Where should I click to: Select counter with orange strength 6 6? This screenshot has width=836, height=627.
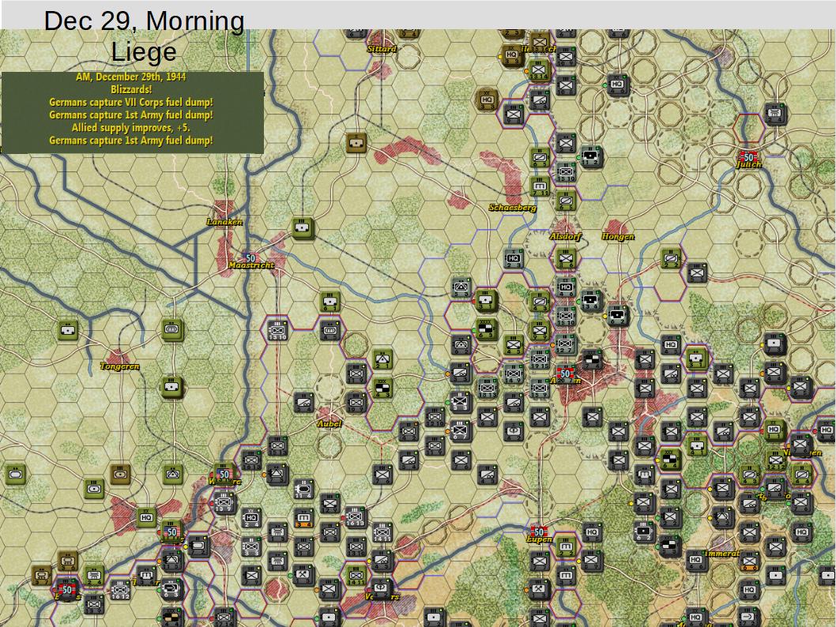tap(749, 561)
